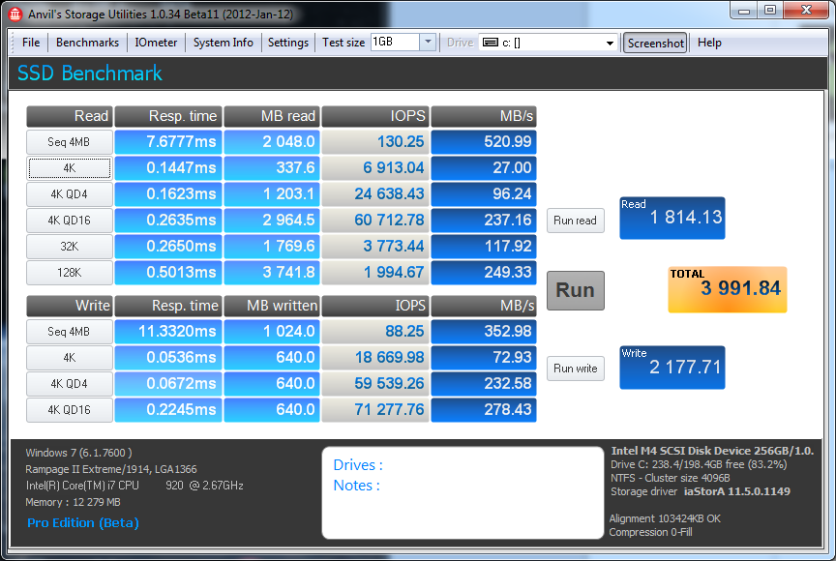Click the SSD Benchmark heading
Screen dimensions: 836x561
pos(90,74)
